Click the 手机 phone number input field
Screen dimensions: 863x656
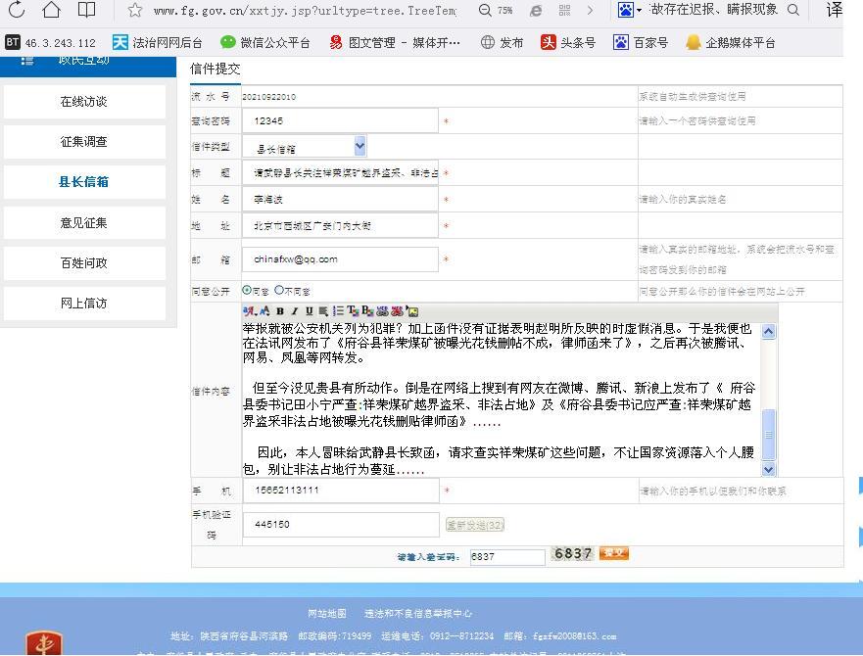click(340, 491)
